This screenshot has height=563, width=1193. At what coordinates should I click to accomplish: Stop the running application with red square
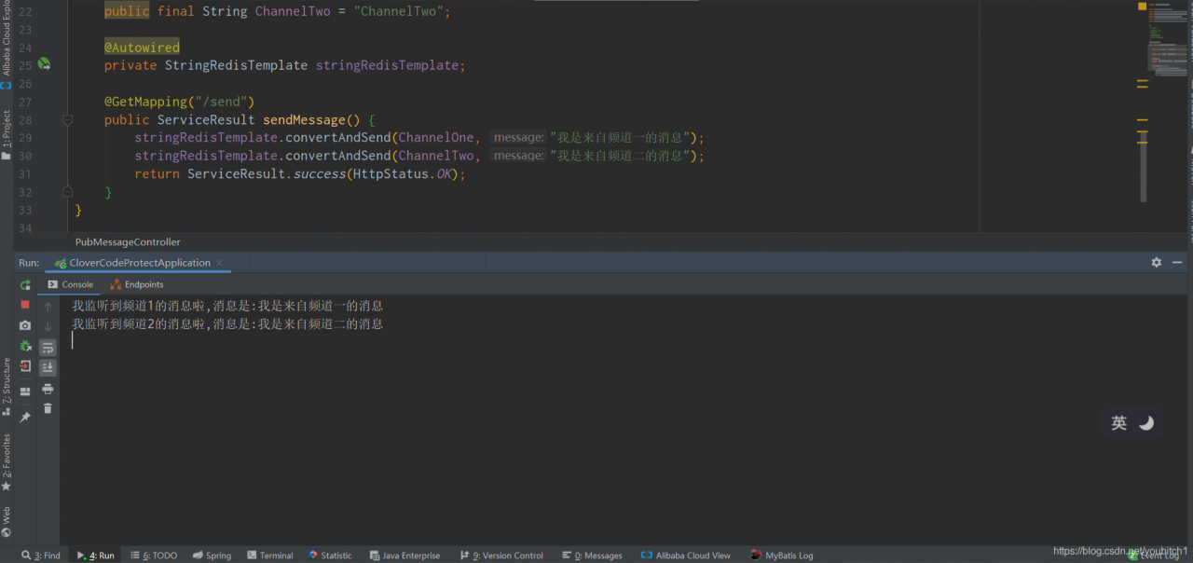tap(25, 305)
